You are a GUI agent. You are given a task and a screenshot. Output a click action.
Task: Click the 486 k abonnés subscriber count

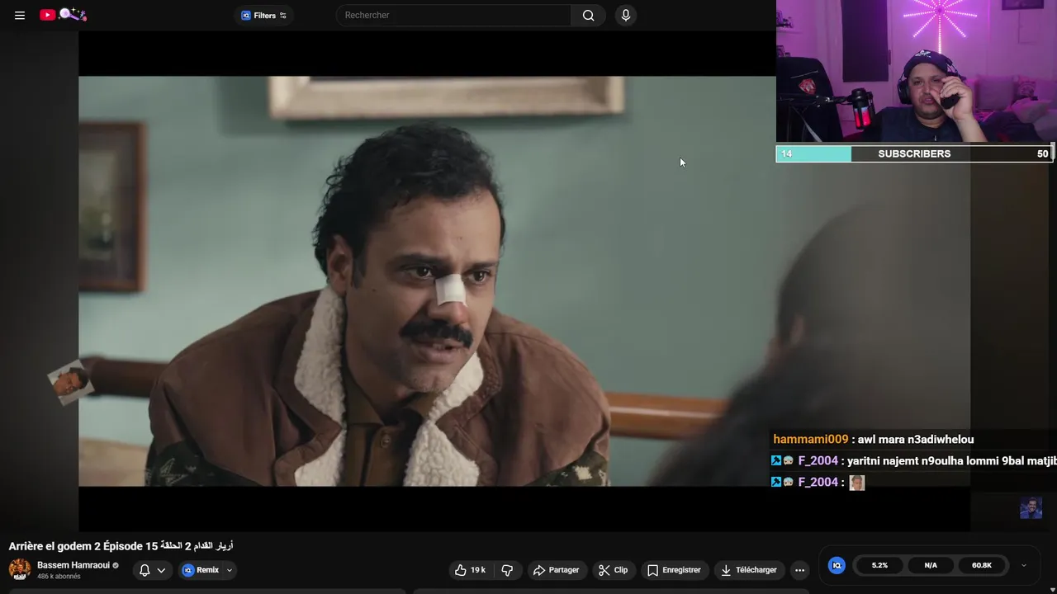pos(59,577)
